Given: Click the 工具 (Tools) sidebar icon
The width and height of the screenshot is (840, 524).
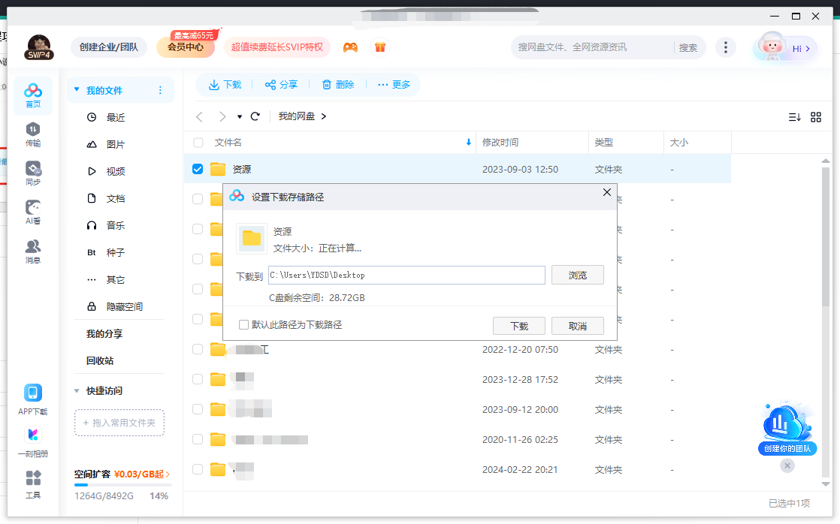Looking at the screenshot, I should [33, 483].
